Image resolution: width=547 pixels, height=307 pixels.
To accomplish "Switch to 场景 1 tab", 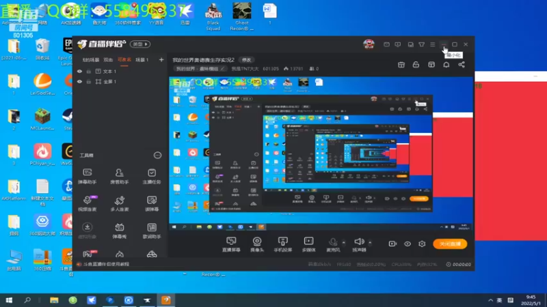I will [x=142, y=60].
